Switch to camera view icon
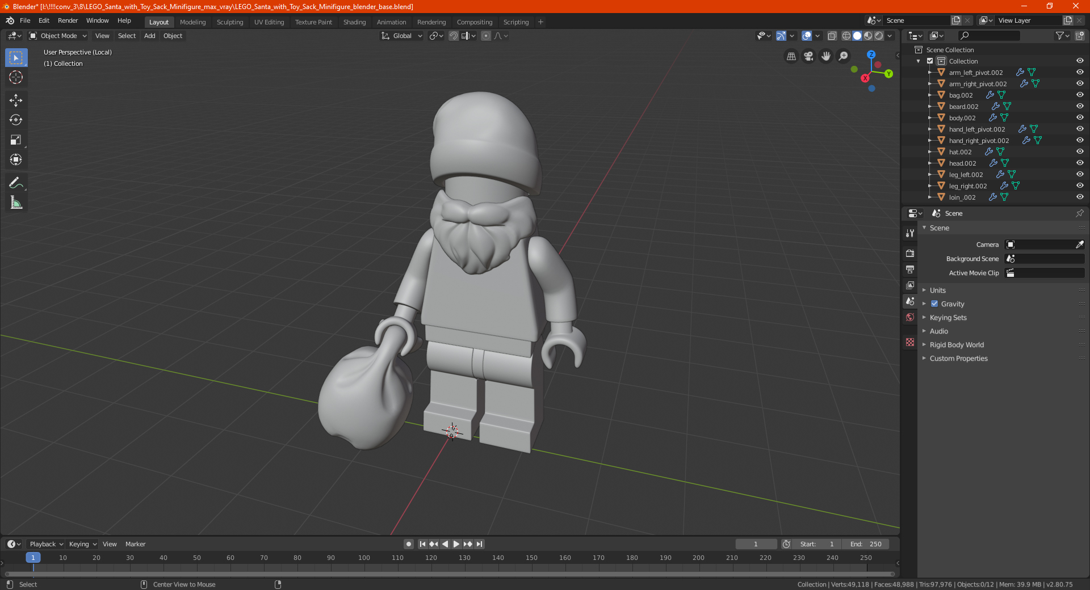Viewport: 1090px width, 590px height. pyautogui.click(x=808, y=56)
